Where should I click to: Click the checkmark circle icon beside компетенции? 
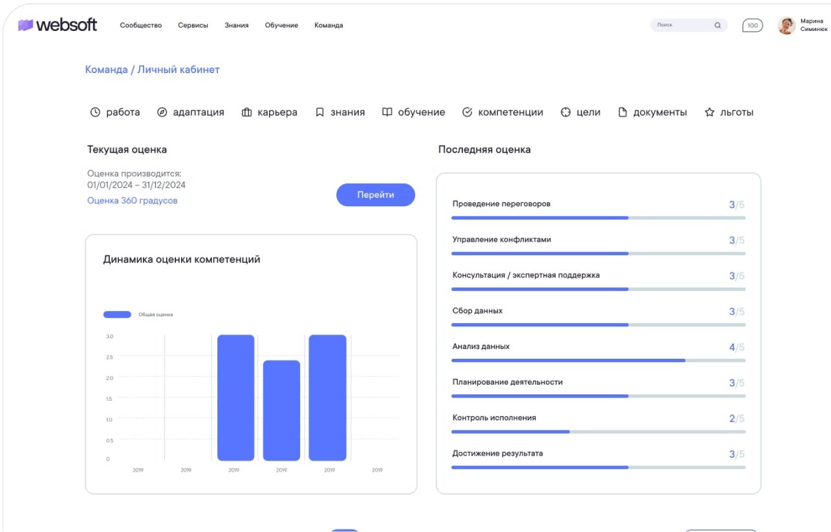click(x=468, y=112)
